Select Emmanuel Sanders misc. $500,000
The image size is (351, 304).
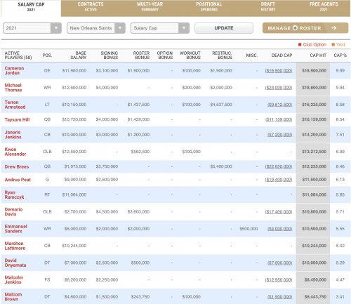pyautogui.click(x=249, y=229)
